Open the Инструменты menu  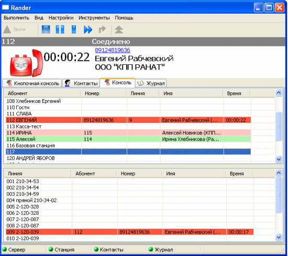[94, 18]
